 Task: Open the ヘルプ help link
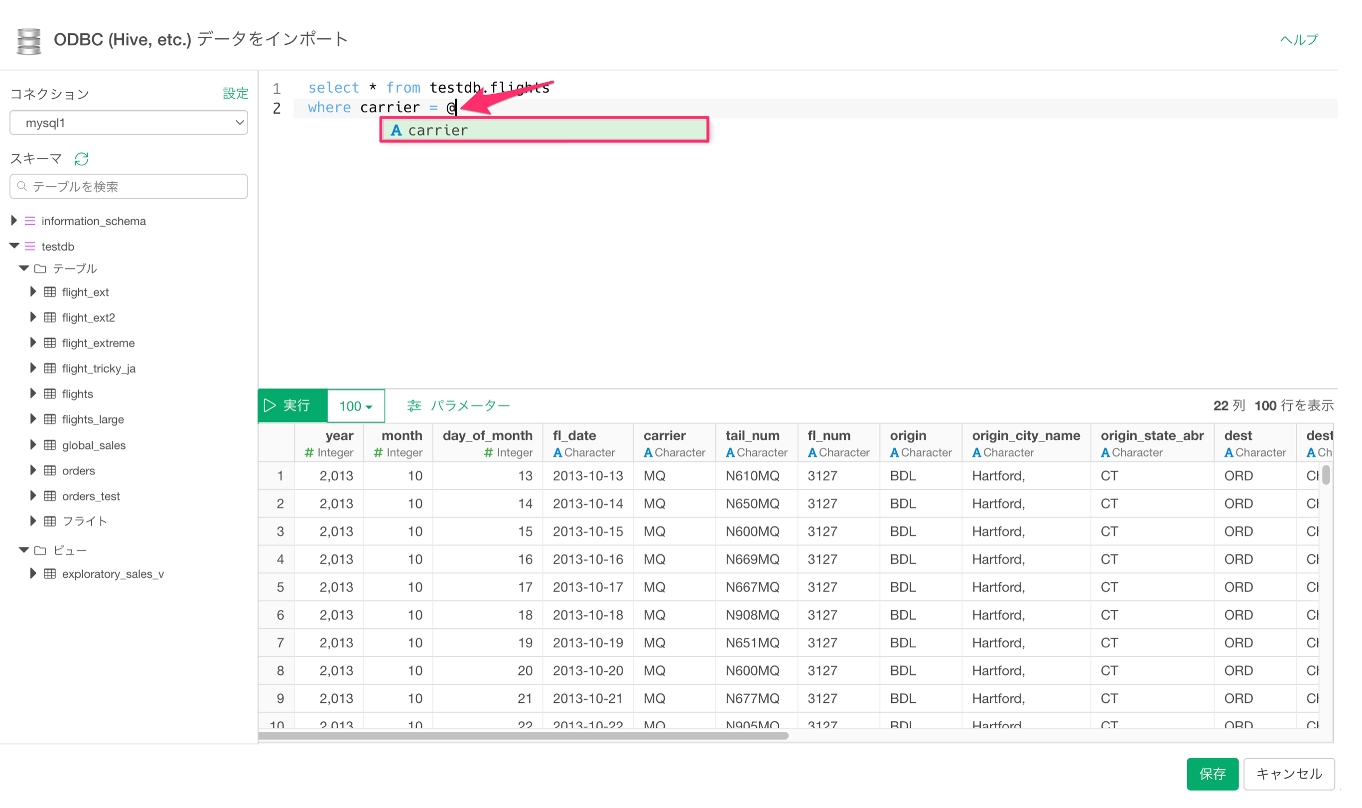pyautogui.click(x=1299, y=40)
